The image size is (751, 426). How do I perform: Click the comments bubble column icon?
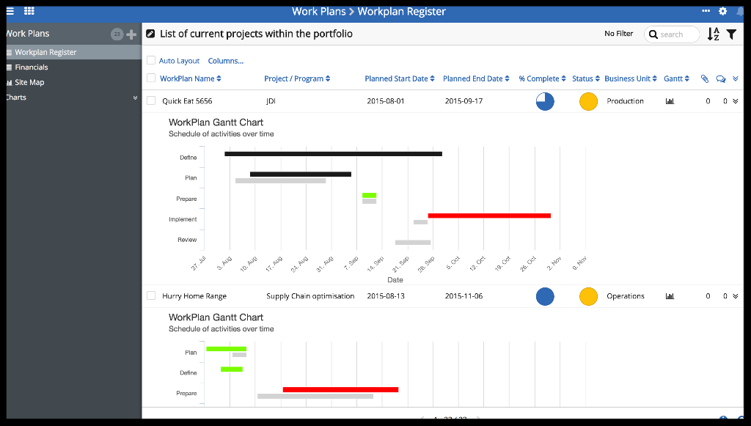[720, 79]
